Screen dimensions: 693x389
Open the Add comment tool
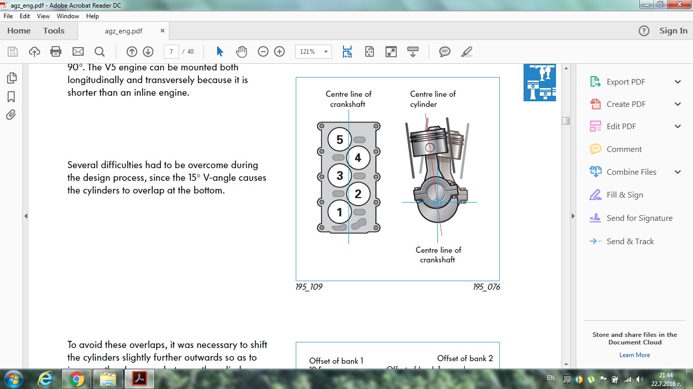[x=445, y=51]
